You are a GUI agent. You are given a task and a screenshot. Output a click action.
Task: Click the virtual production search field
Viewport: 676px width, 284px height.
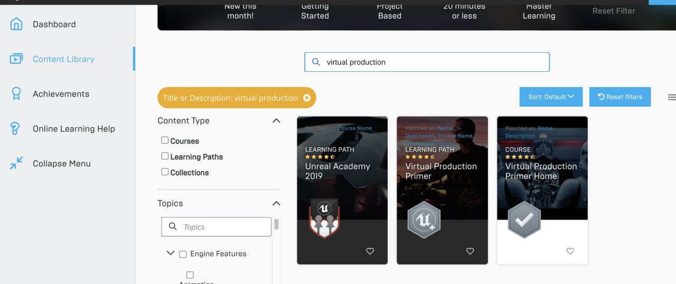click(x=427, y=62)
